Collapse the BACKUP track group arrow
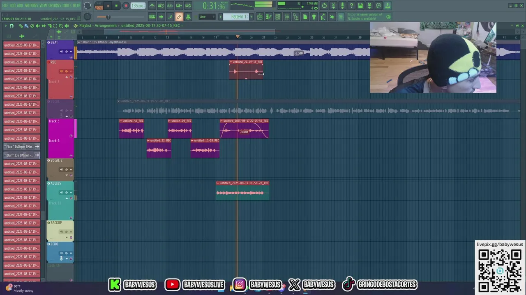The image size is (526, 295). coord(67,238)
